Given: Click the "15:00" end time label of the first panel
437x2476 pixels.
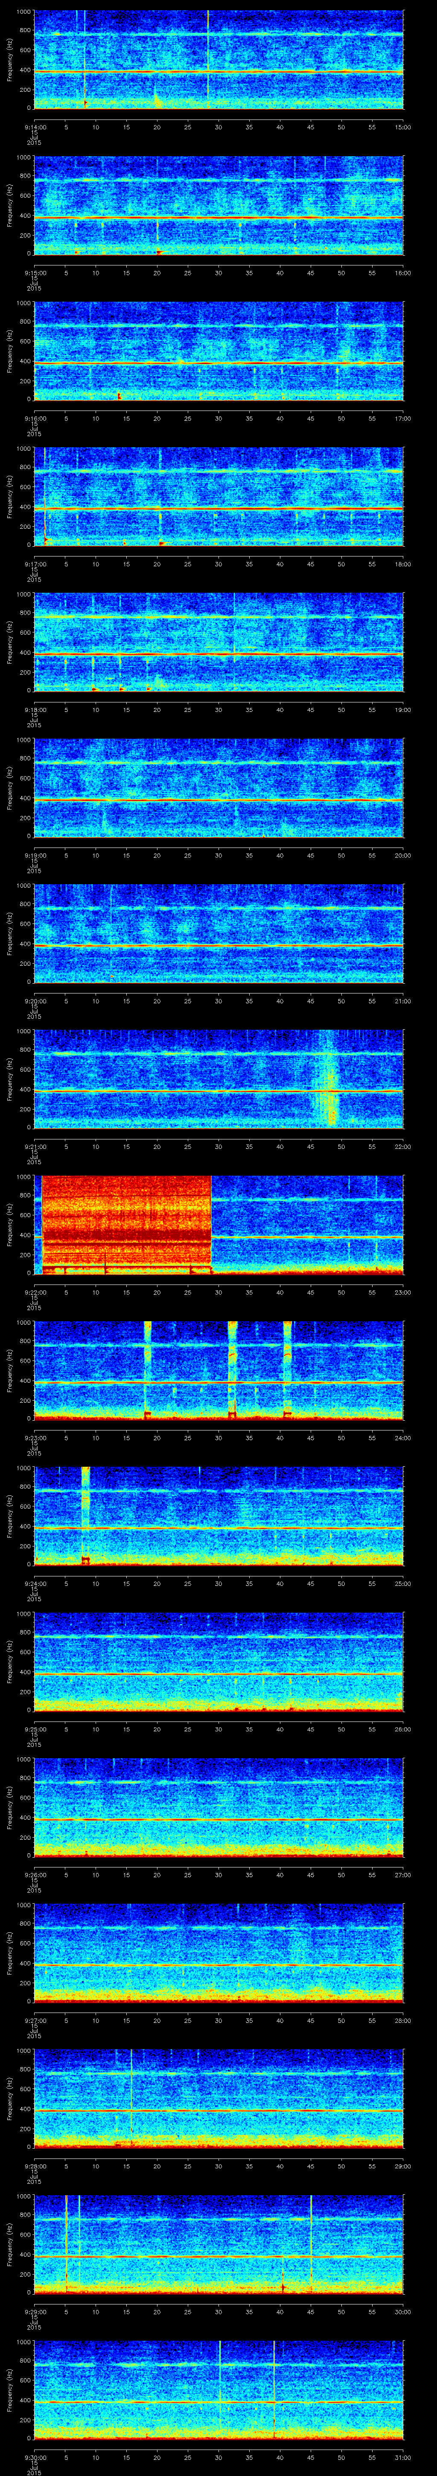Looking at the screenshot, I should [x=402, y=127].
